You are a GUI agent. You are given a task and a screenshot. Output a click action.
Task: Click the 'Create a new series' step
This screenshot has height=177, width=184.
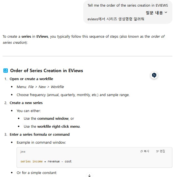[x=26, y=103]
